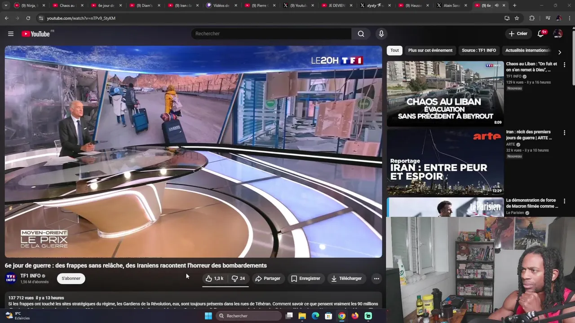This screenshot has width=575, height=323.
Task: Click the main TF1 video player
Action: pyautogui.click(x=193, y=152)
